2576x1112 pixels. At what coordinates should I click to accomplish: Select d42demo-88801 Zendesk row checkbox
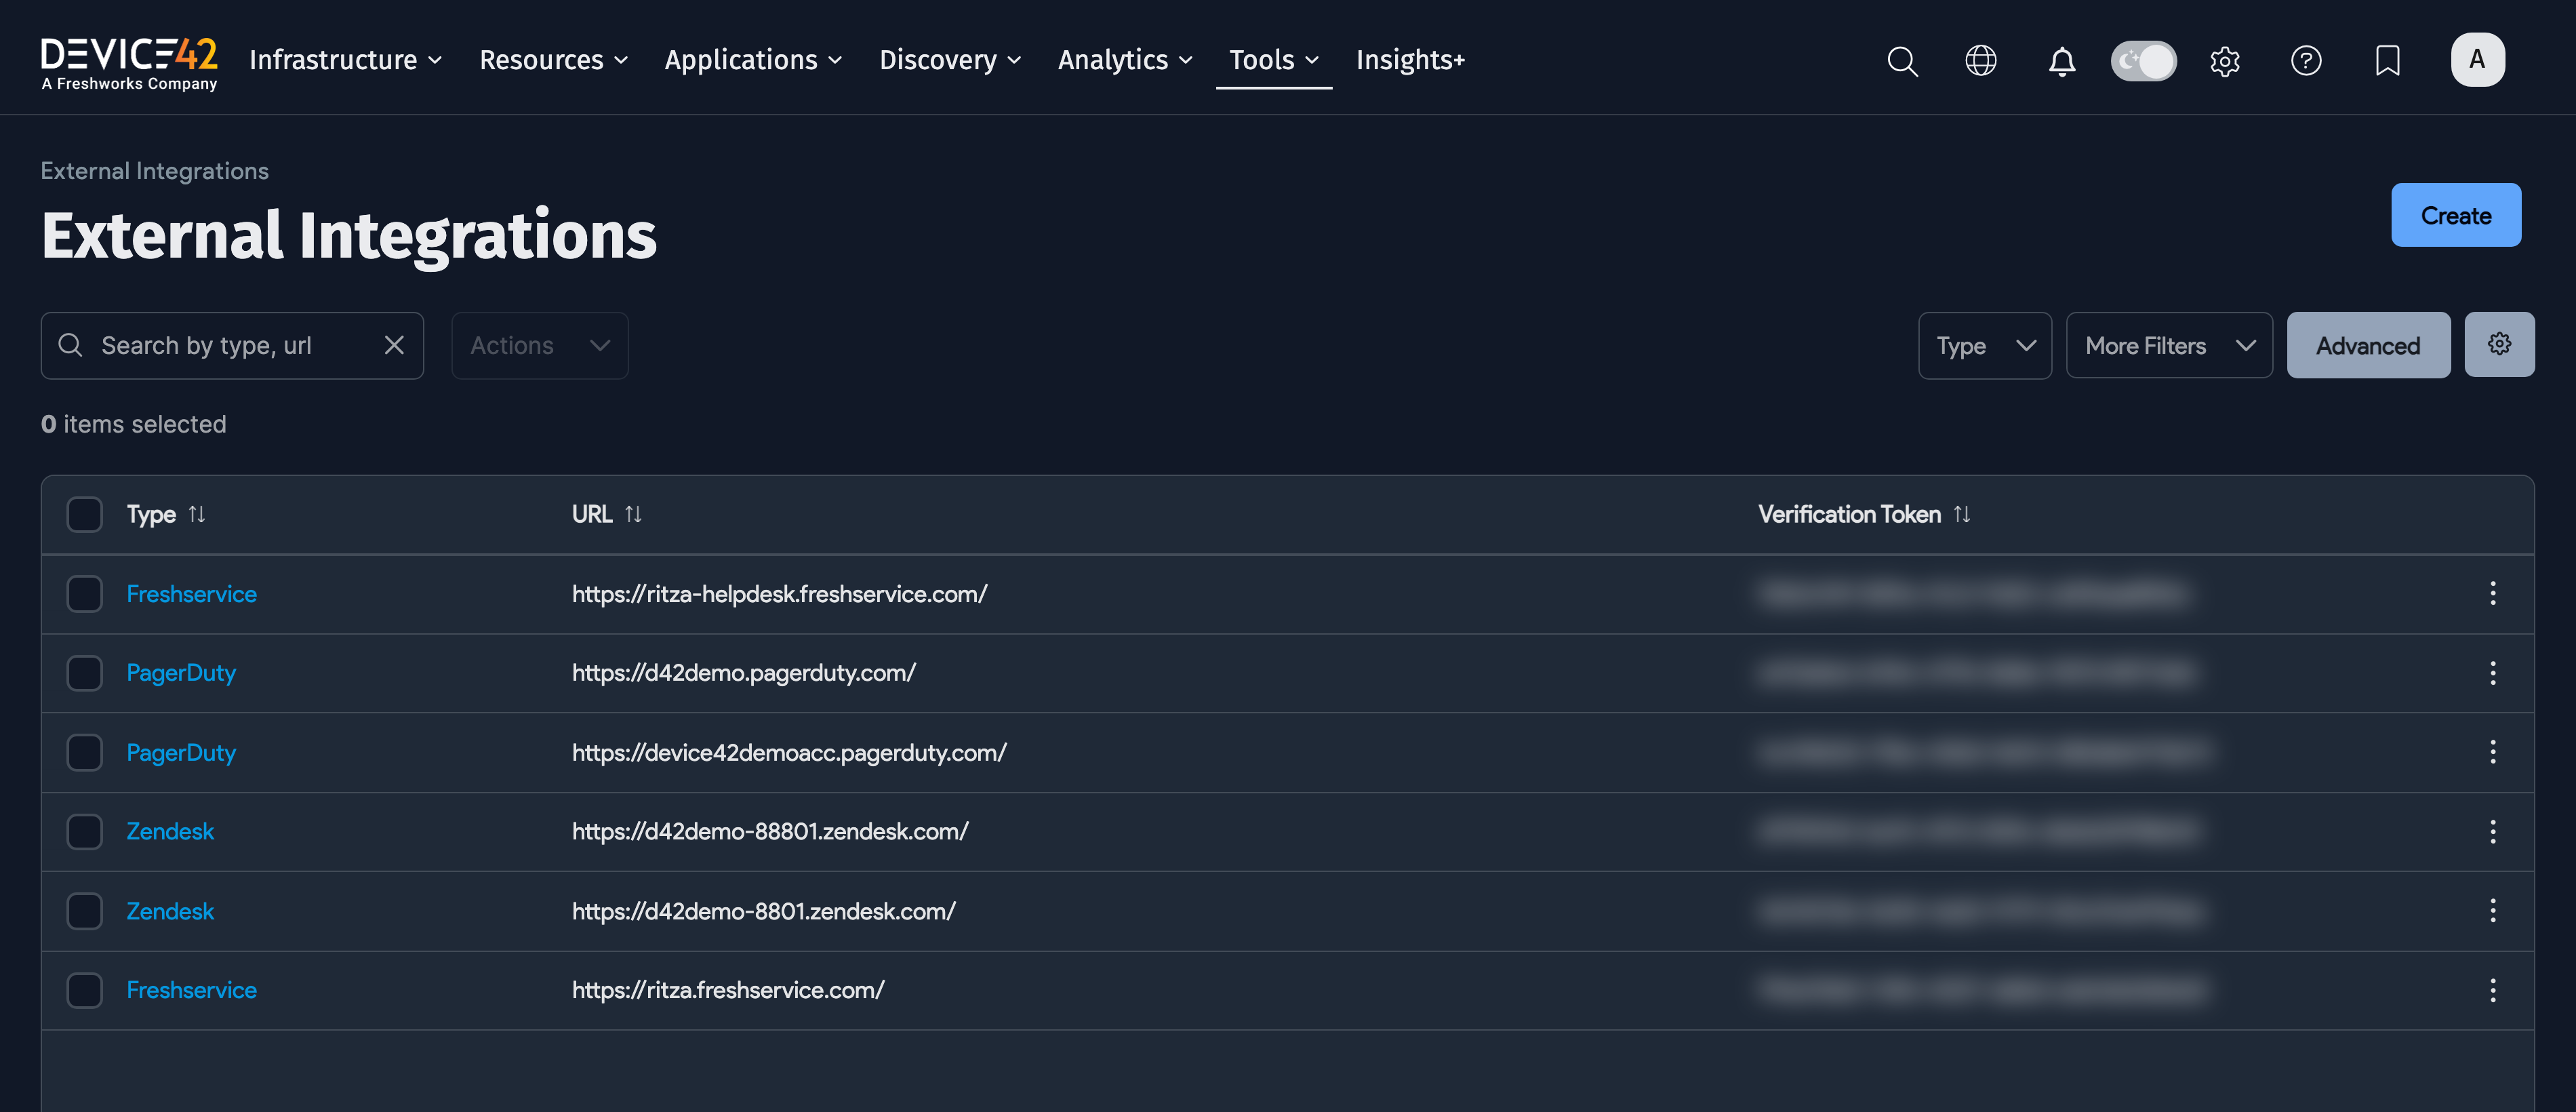(x=84, y=831)
